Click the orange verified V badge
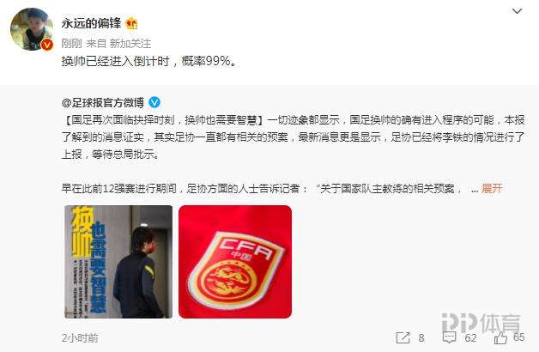The height and width of the screenshot is (352, 539). (47, 45)
